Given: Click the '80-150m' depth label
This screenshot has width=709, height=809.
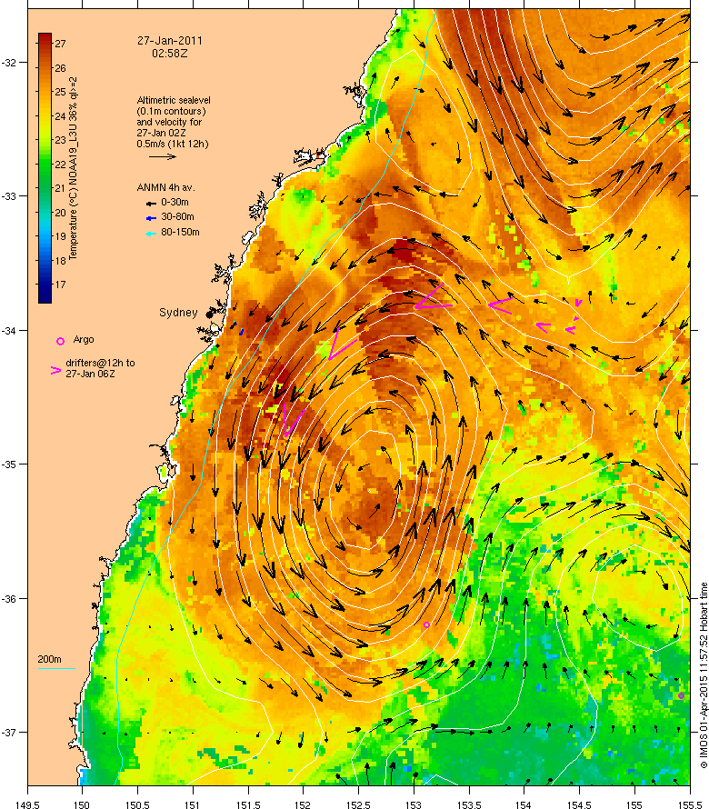Looking at the screenshot, I should (x=180, y=232).
